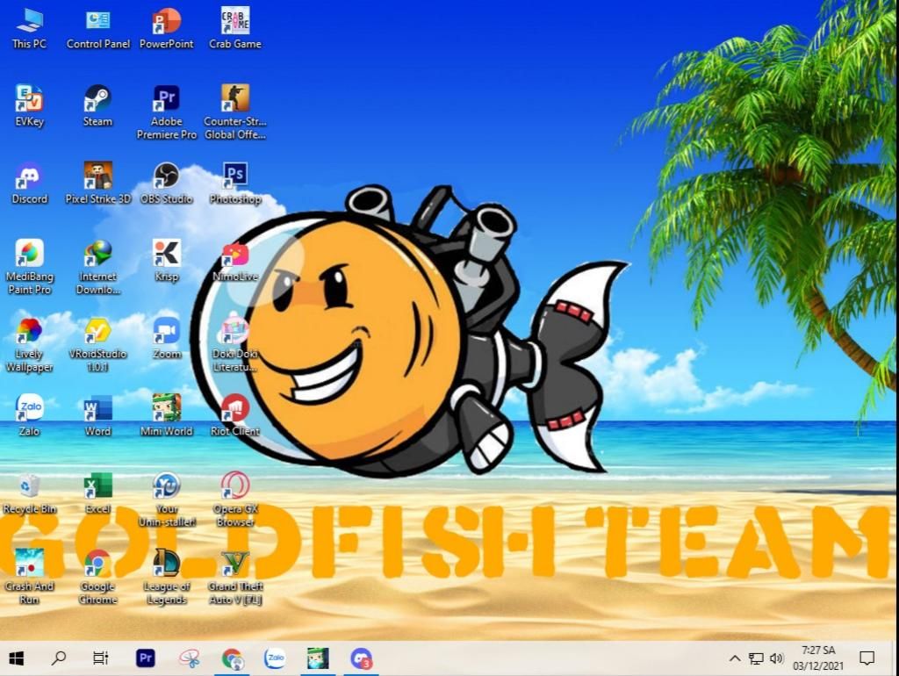This screenshot has width=899, height=676.
Task: Select the Internet Download Manager shortcut
Action: pyautogui.click(x=98, y=267)
